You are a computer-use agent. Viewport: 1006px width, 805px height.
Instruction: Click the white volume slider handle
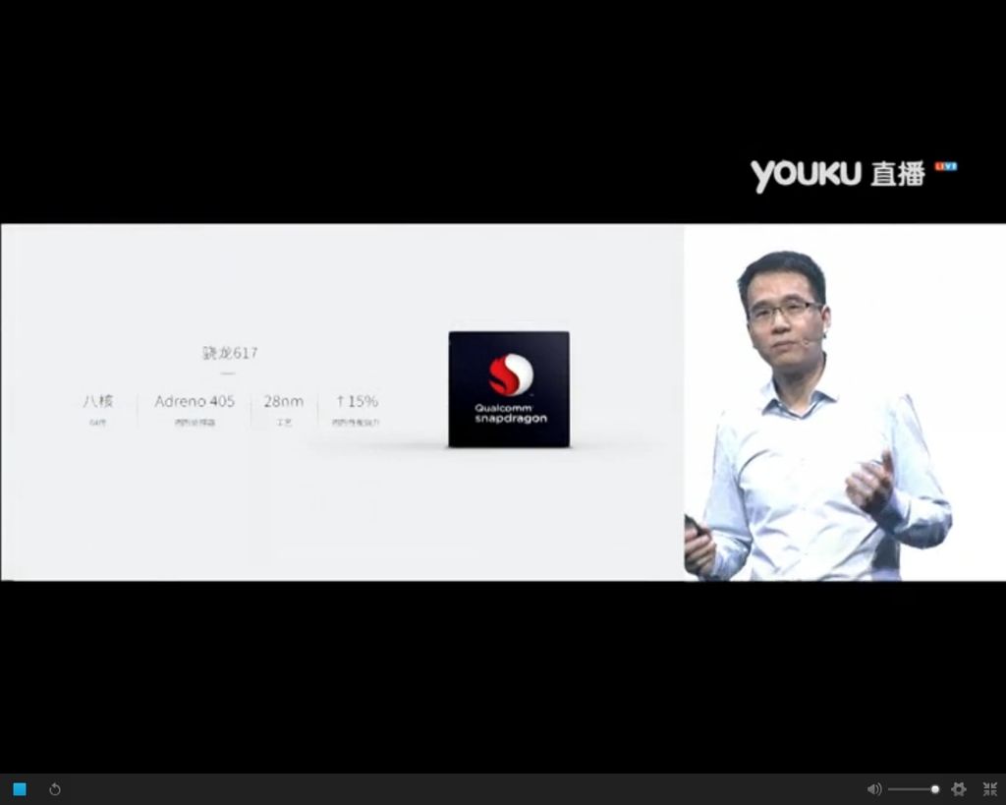click(934, 789)
